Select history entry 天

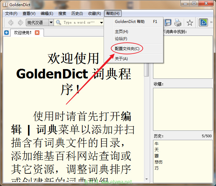tap(157, 150)
